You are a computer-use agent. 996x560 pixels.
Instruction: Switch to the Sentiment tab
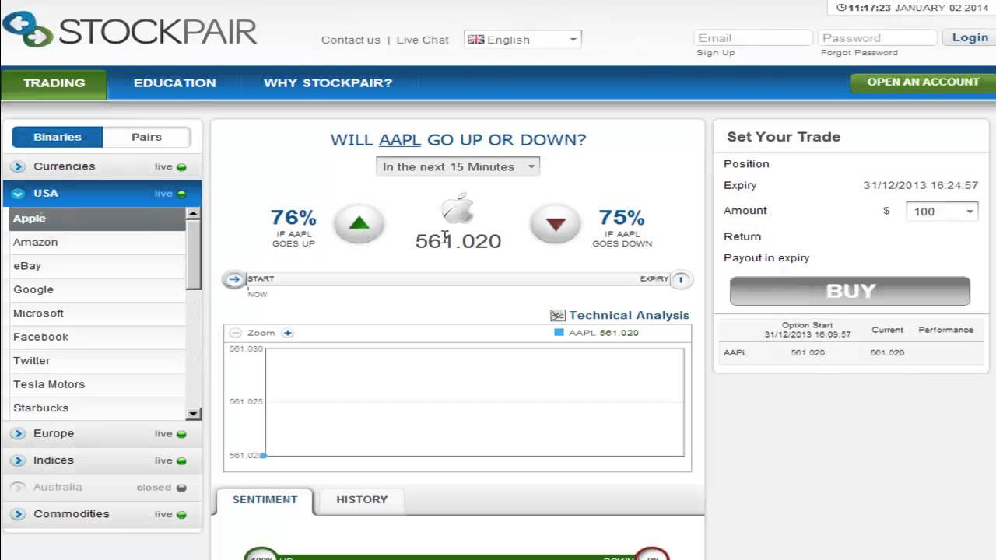click(265, 500)
